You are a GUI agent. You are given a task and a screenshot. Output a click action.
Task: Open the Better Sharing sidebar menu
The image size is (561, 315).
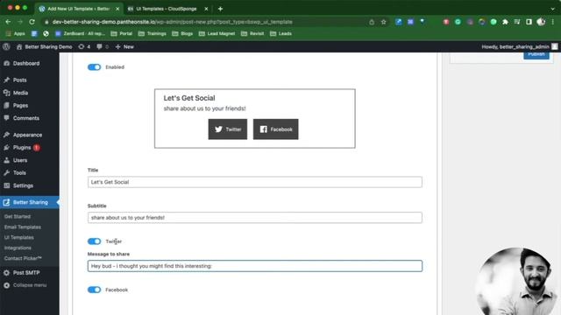pyautogui.click(x=29, y=202)
